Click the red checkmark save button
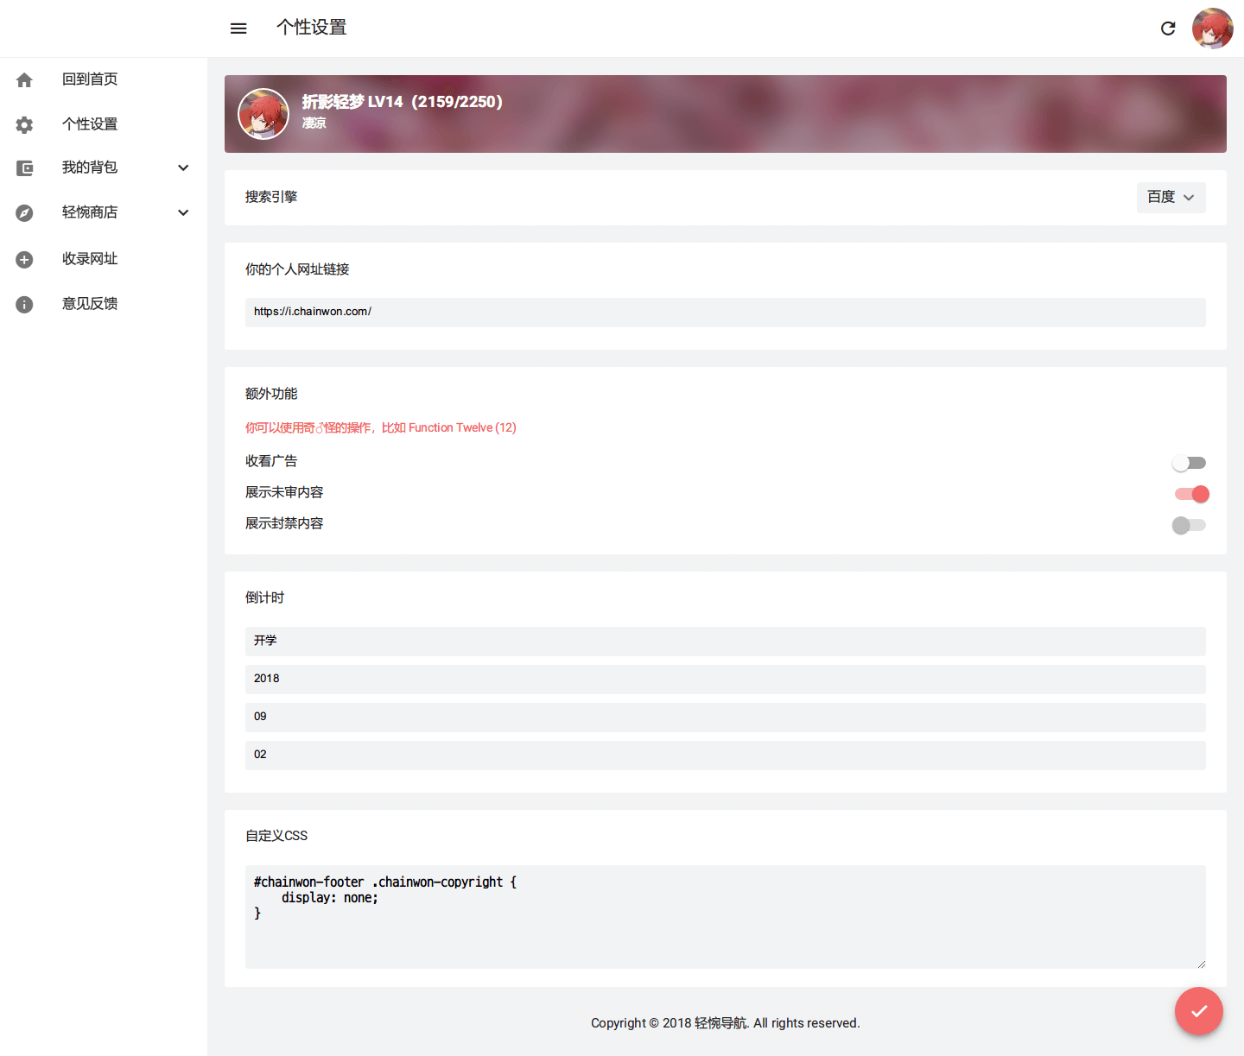The height and width of the screenshot is (1056, 1244). [1198, 1011]
